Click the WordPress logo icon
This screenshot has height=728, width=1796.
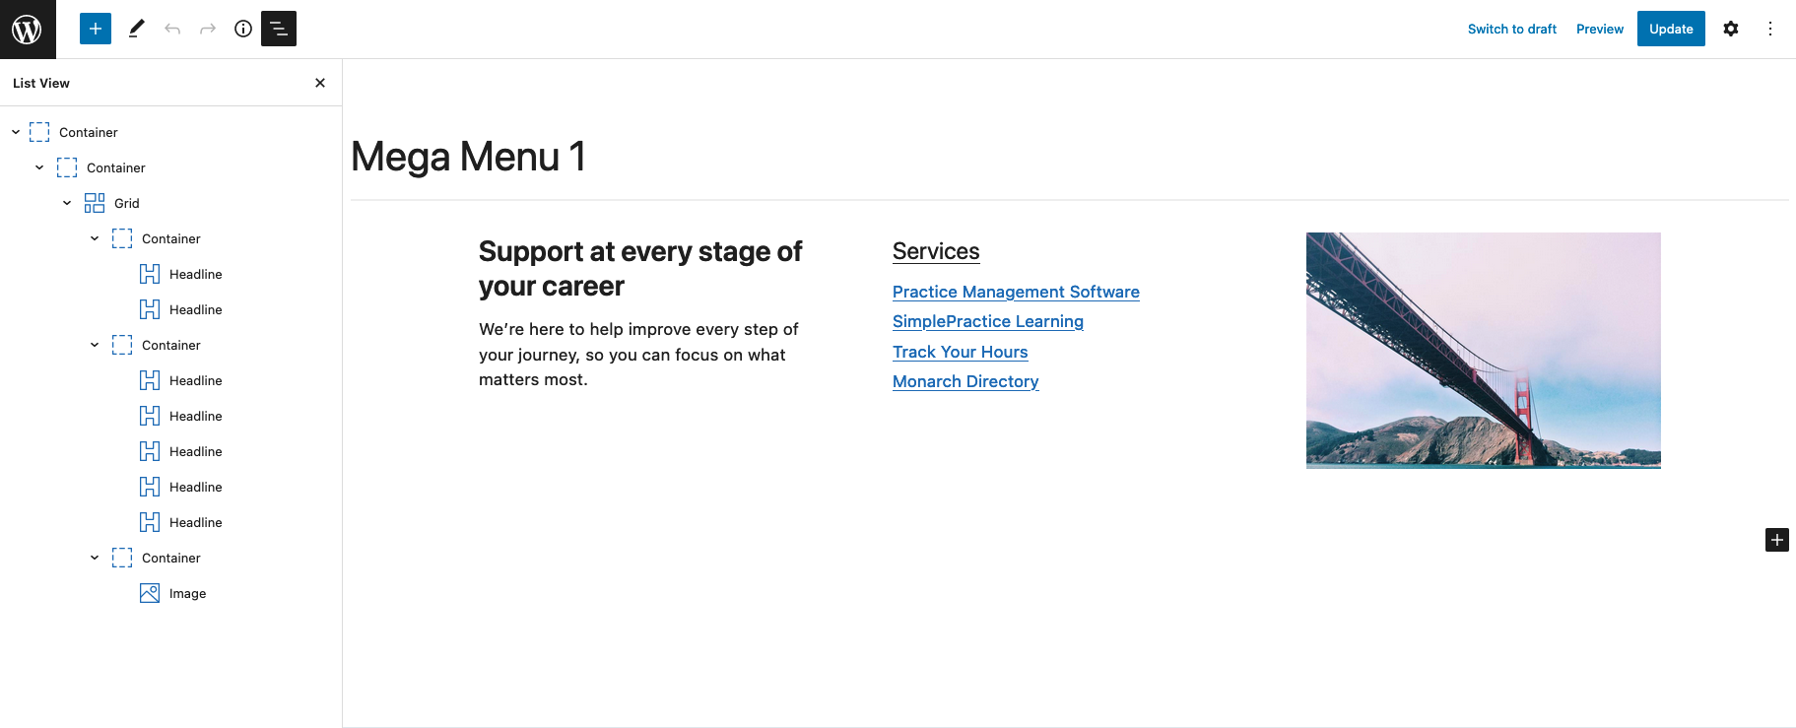[x=28, y=29]
